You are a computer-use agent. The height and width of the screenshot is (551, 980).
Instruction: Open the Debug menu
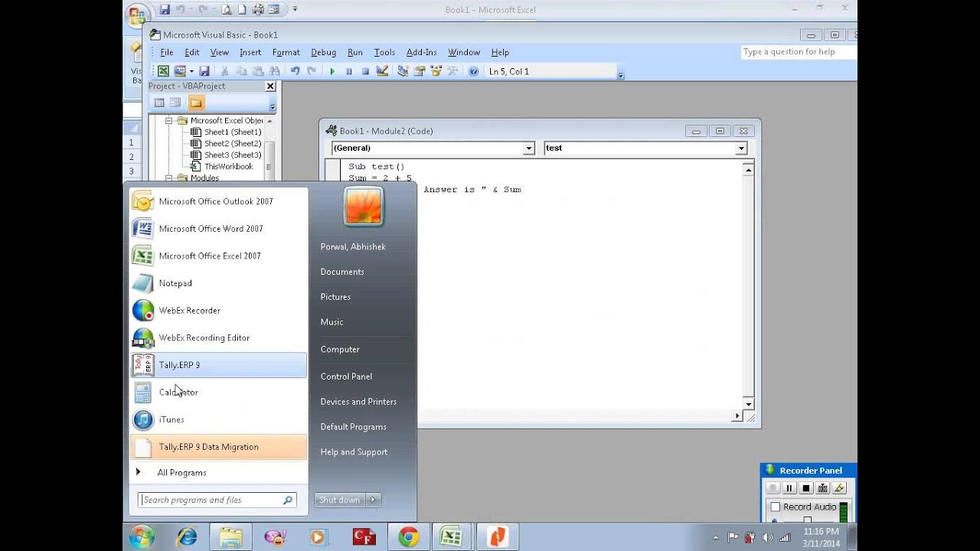(x=323, y=52)
